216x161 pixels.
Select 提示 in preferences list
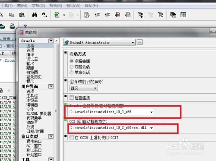point(30,81)
